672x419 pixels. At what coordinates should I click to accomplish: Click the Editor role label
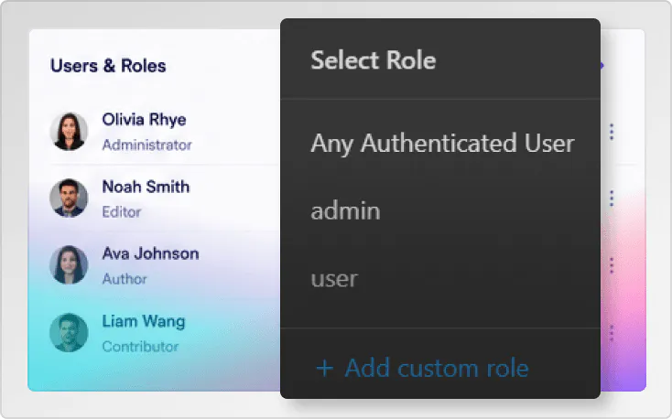pyautogui.click(x=122, y=212)
